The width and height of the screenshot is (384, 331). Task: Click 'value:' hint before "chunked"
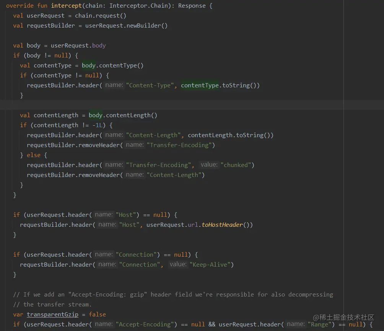209,165
